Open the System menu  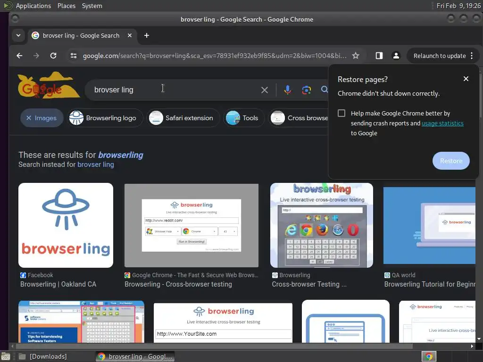pyautogui.click(x=92, y=6)
